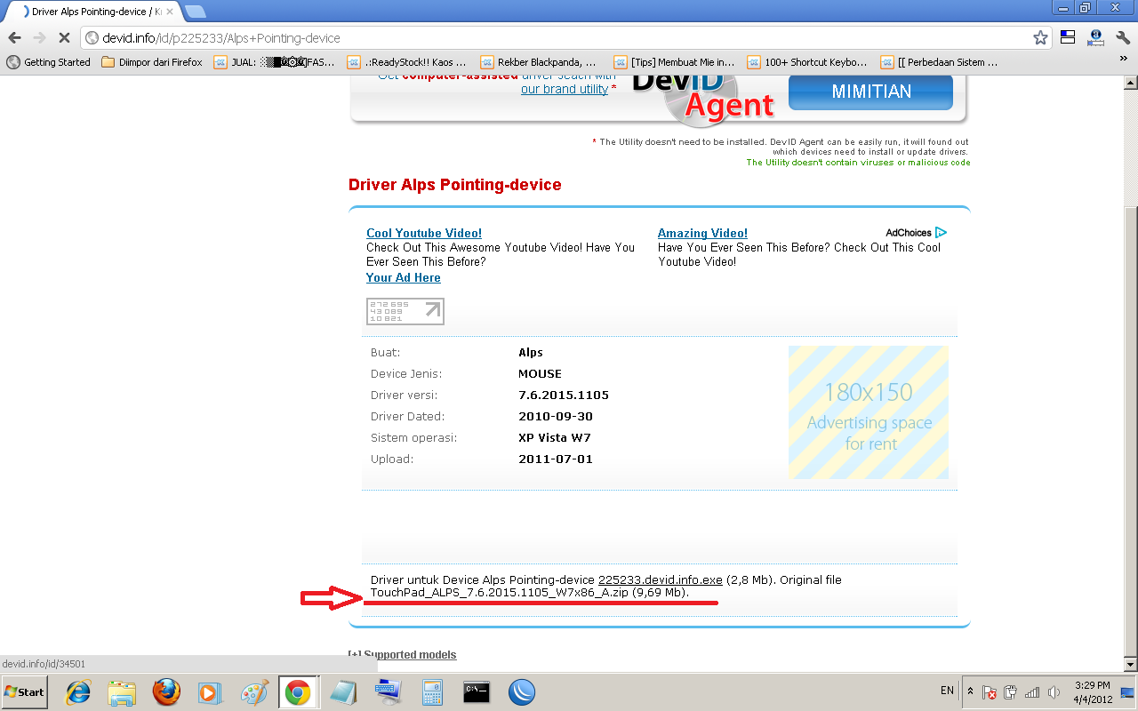1138x711 pixels.
Task: Open the Rekber Blackpanda bookmark
Action: (x=539, y=62)
